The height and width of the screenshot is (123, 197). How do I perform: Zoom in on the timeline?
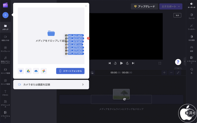point(164,73)
